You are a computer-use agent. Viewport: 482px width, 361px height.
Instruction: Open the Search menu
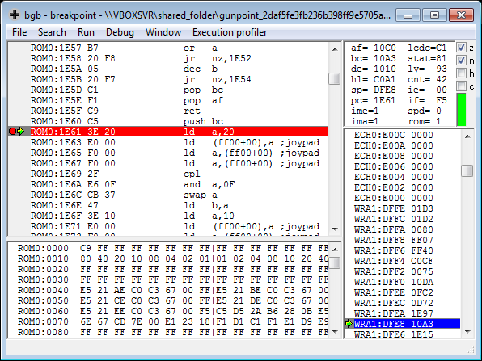(x=52, y=32)
